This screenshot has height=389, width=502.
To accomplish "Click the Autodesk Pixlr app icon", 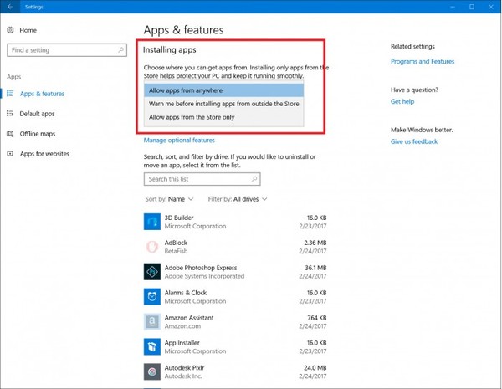I will [x=152, y=371].
